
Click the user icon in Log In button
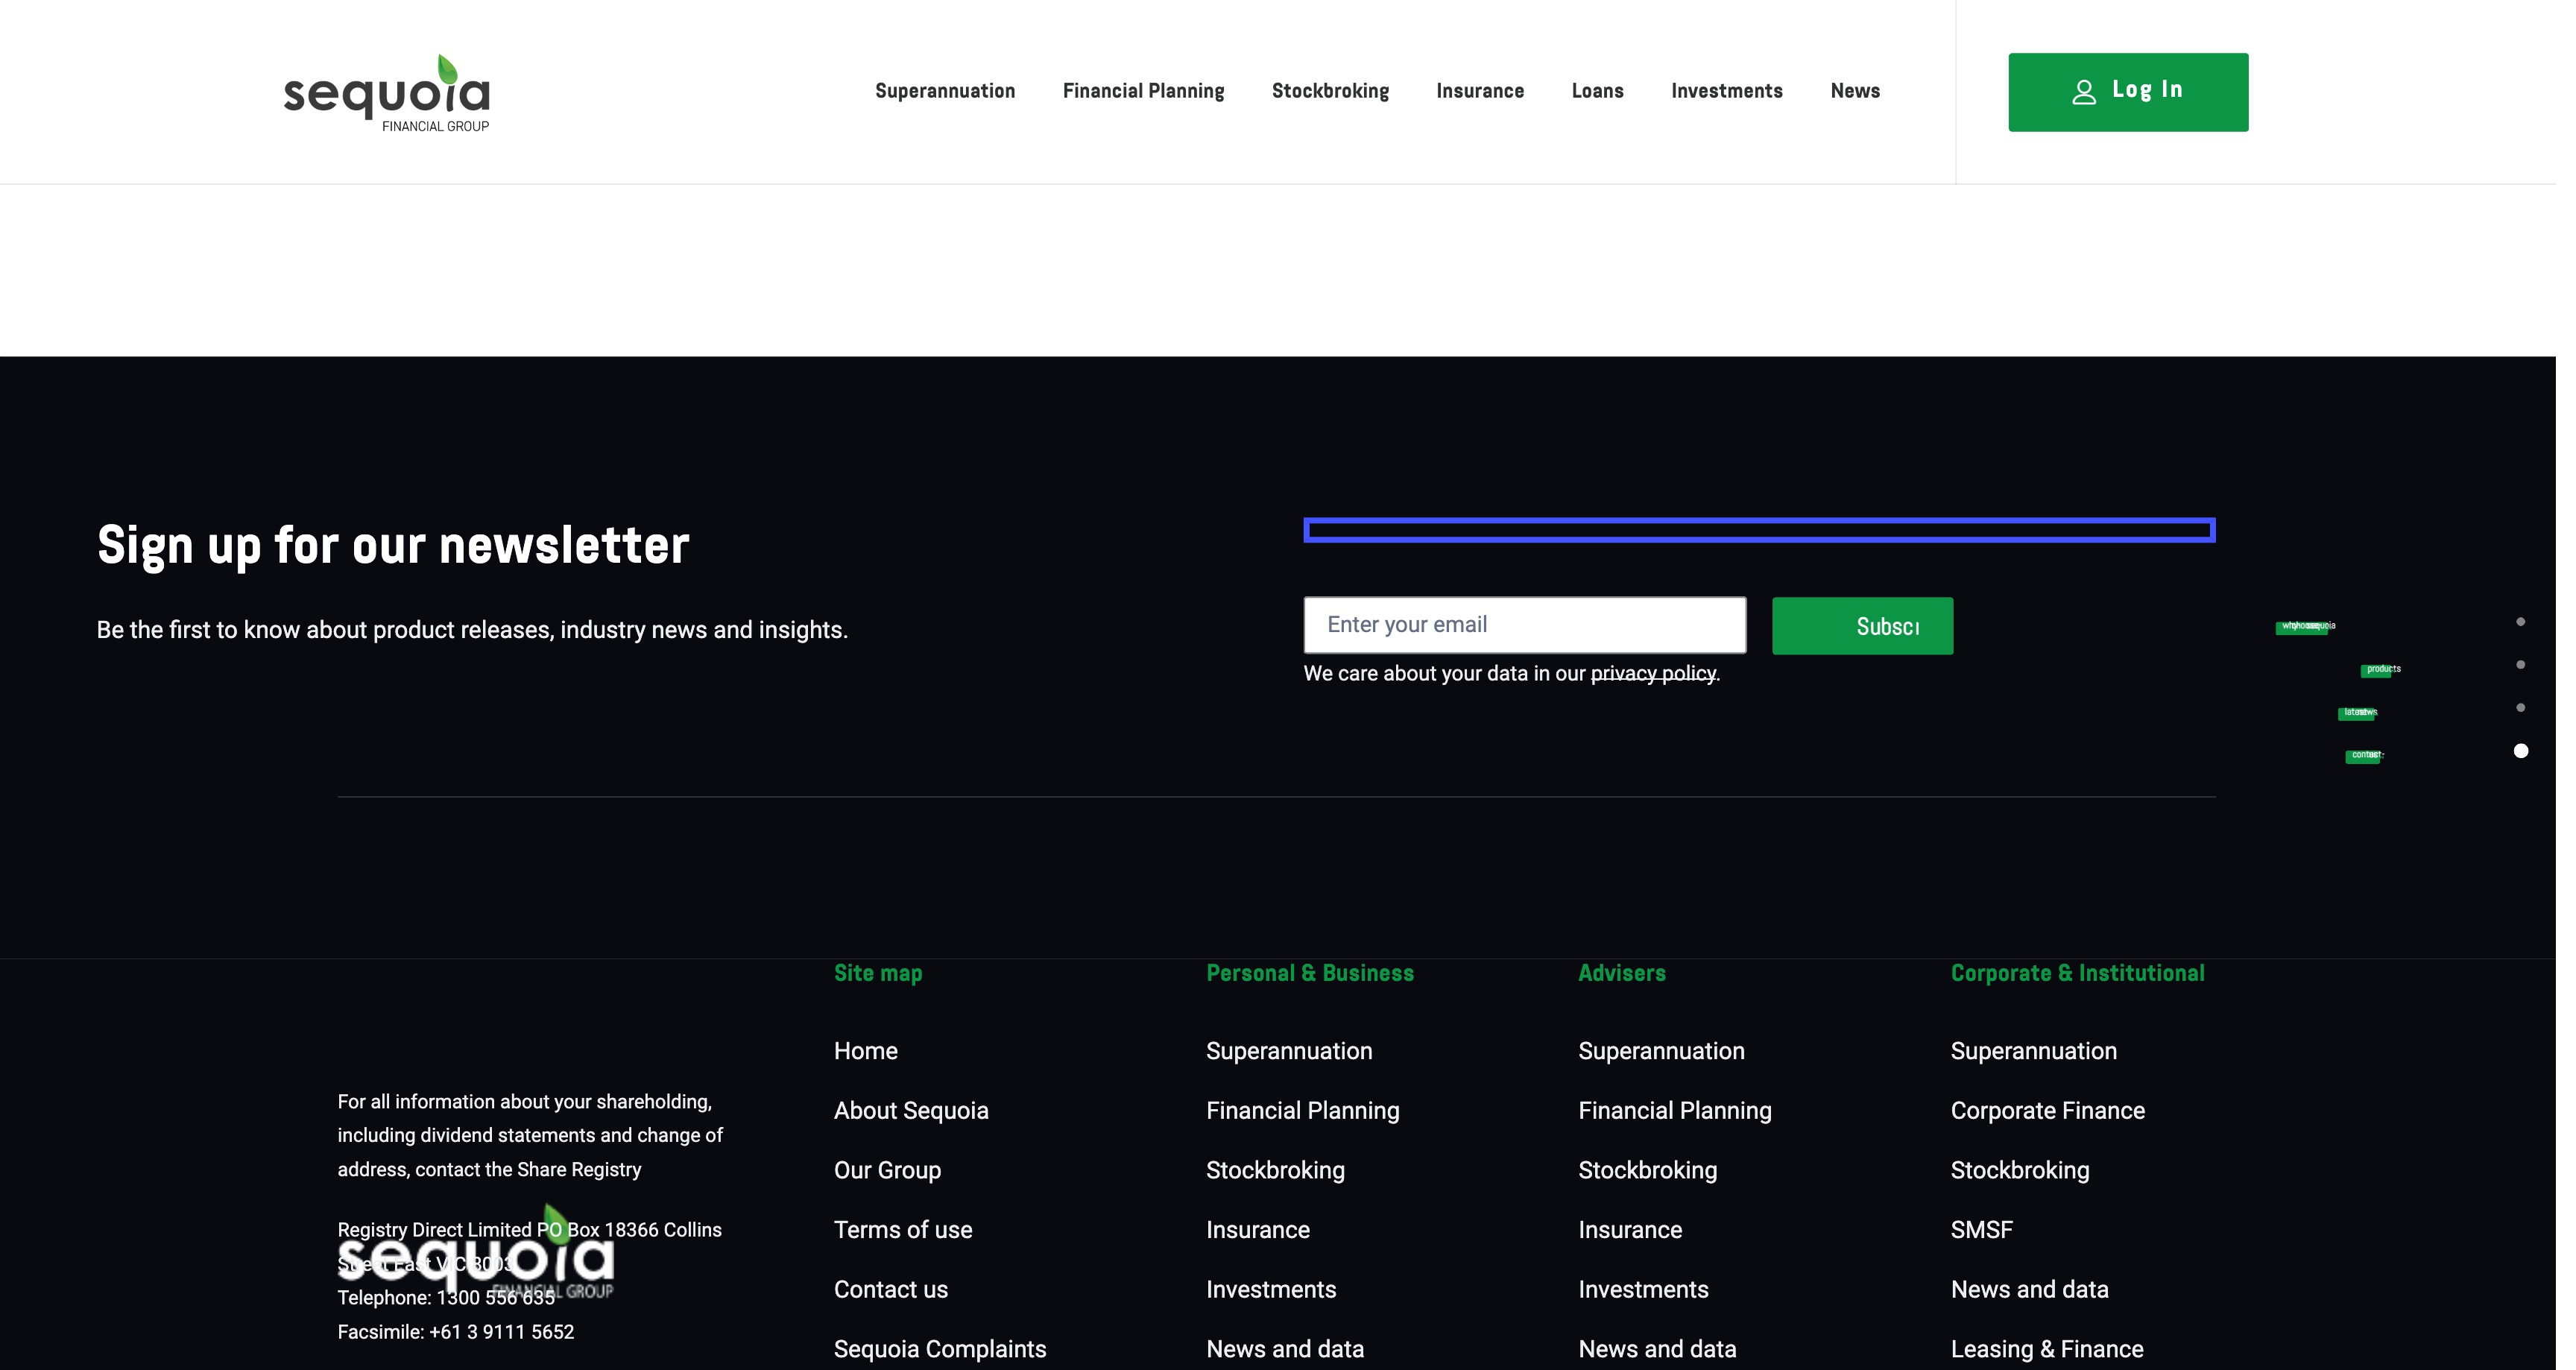[2084, 92]
